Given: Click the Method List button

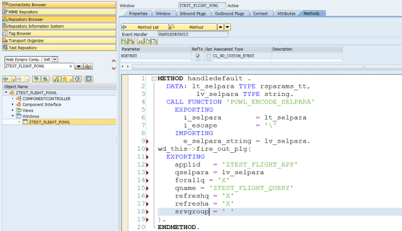Looking at the screenshot, I should [145, 27].
